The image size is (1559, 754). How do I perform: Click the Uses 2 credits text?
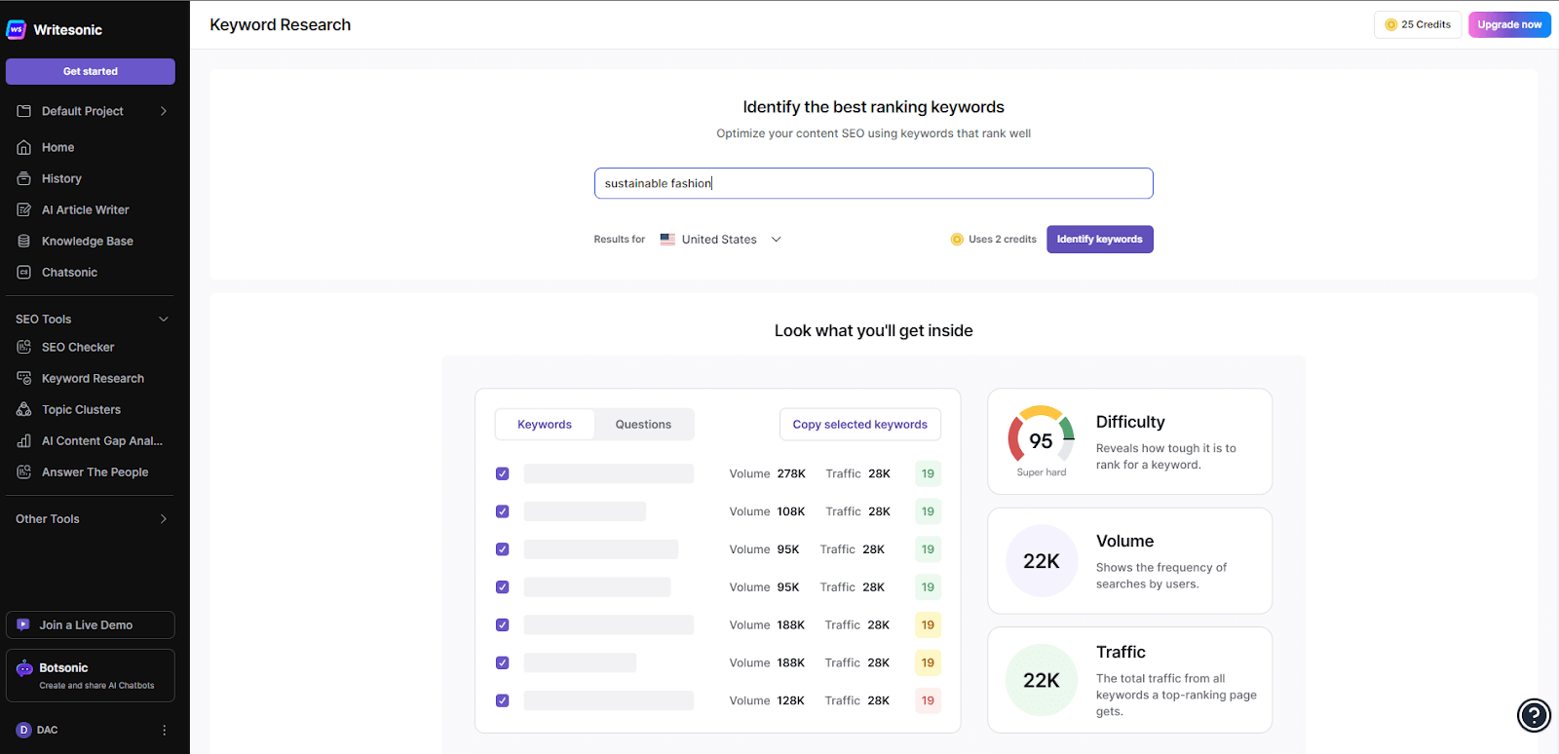tap(1003, 239)
